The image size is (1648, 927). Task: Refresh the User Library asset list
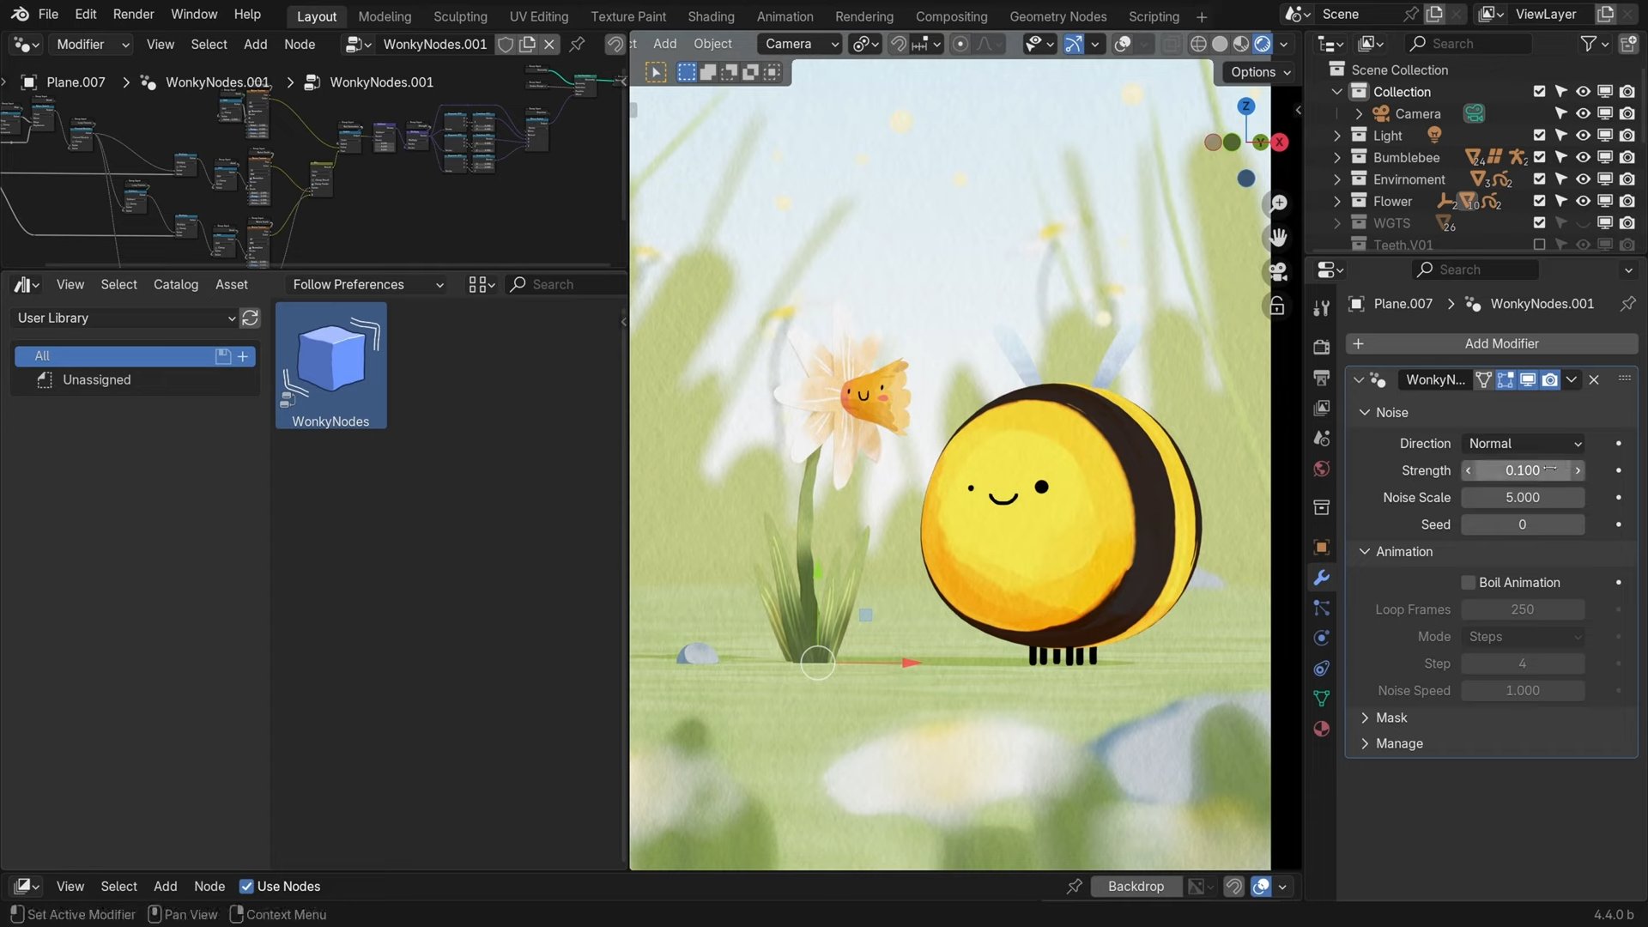250,318
